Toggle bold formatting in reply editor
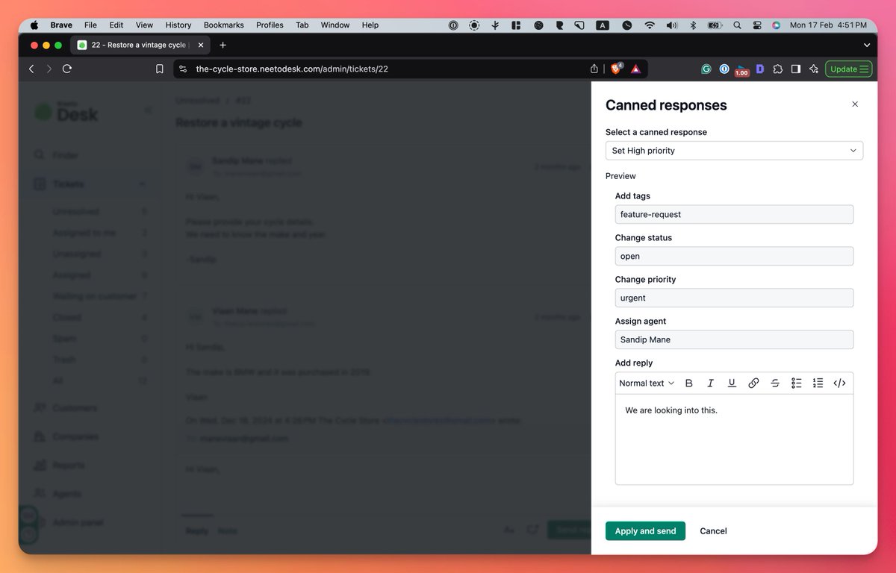The height and width of the screenshot is (573, 896). pos(689,383)
